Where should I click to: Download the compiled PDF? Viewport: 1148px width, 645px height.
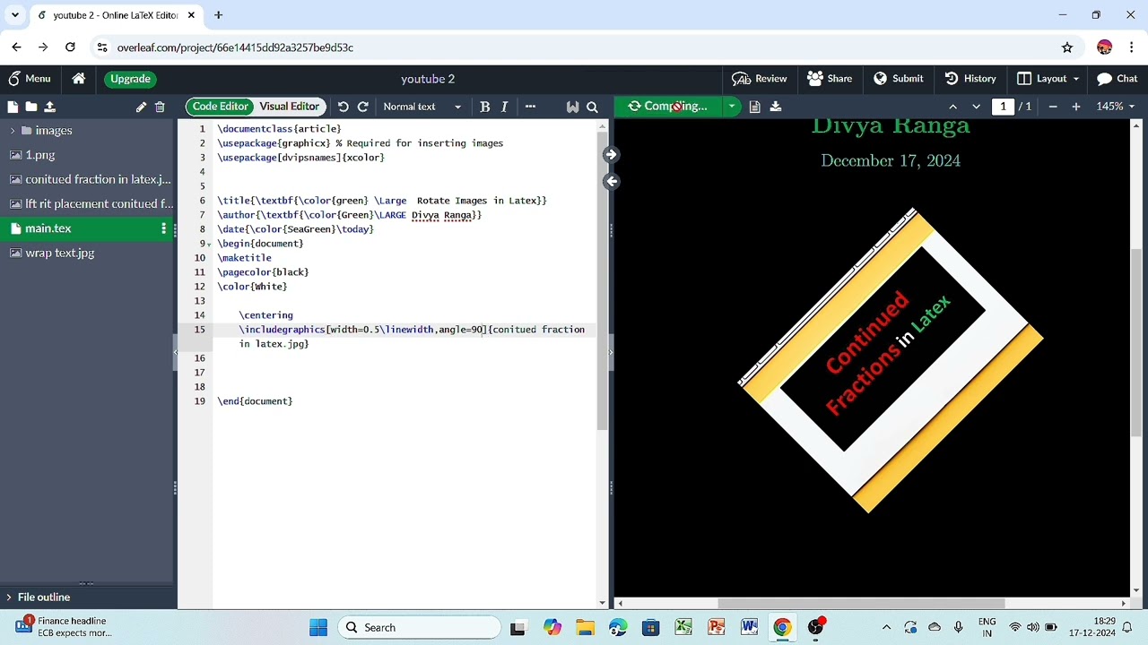776,107
